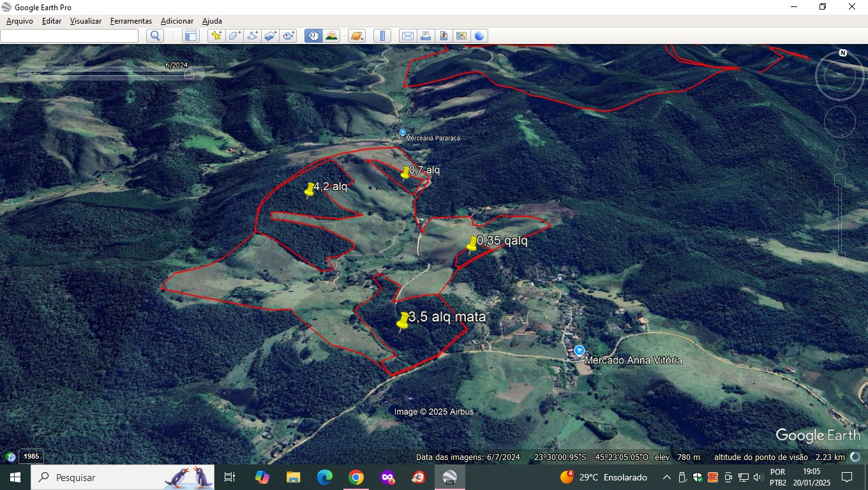The height and width of the screenshot is (490, 868).
Task: Open the planet switcher dropdown
Action: [x=357, y=36]
